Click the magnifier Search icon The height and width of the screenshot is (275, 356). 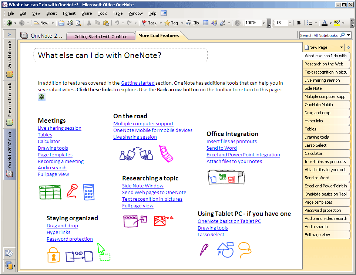coord(343,35)
